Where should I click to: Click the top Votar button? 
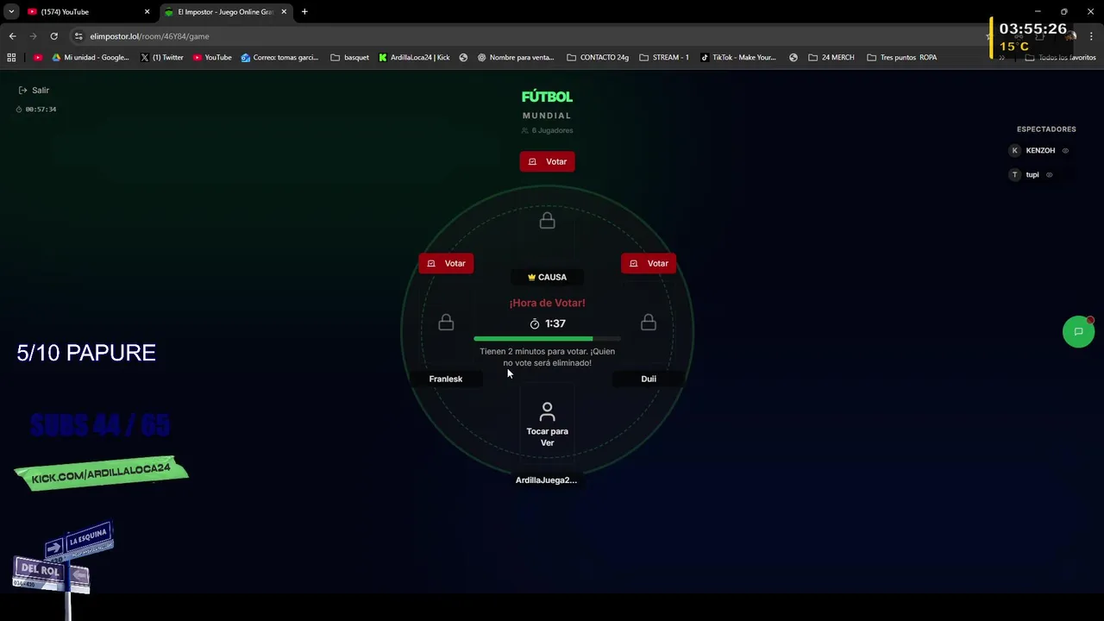pos(547,161)
